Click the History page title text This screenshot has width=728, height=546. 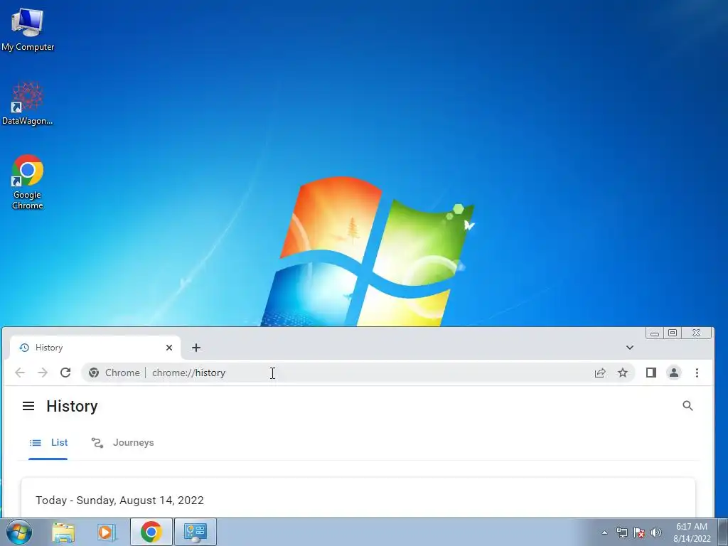pyautogui.click(x=72, y=406)
